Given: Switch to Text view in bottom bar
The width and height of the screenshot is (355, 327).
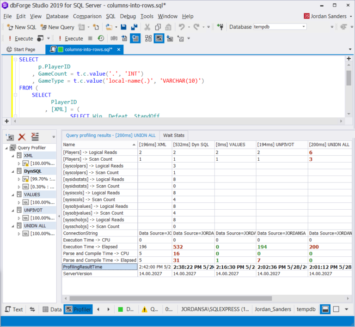Looking at the screenshot, I should tap(14, 309).
